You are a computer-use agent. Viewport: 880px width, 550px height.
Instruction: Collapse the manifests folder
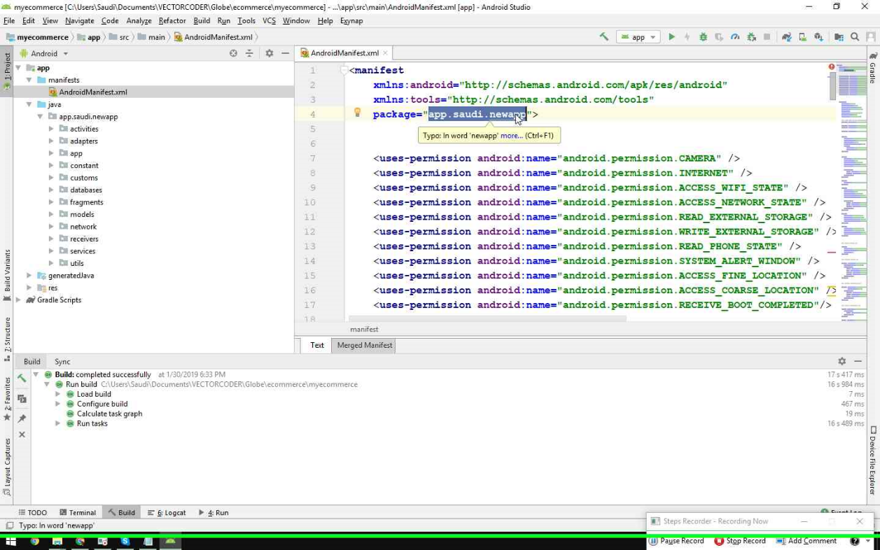29,80
